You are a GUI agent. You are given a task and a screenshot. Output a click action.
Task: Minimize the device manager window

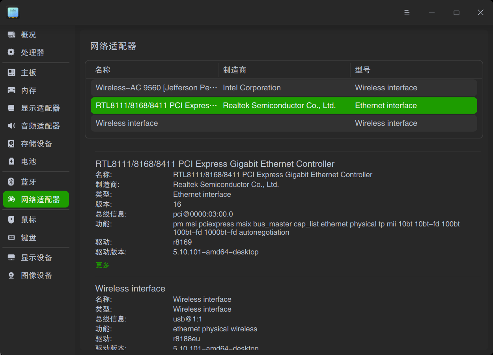(x=432, y=13)
